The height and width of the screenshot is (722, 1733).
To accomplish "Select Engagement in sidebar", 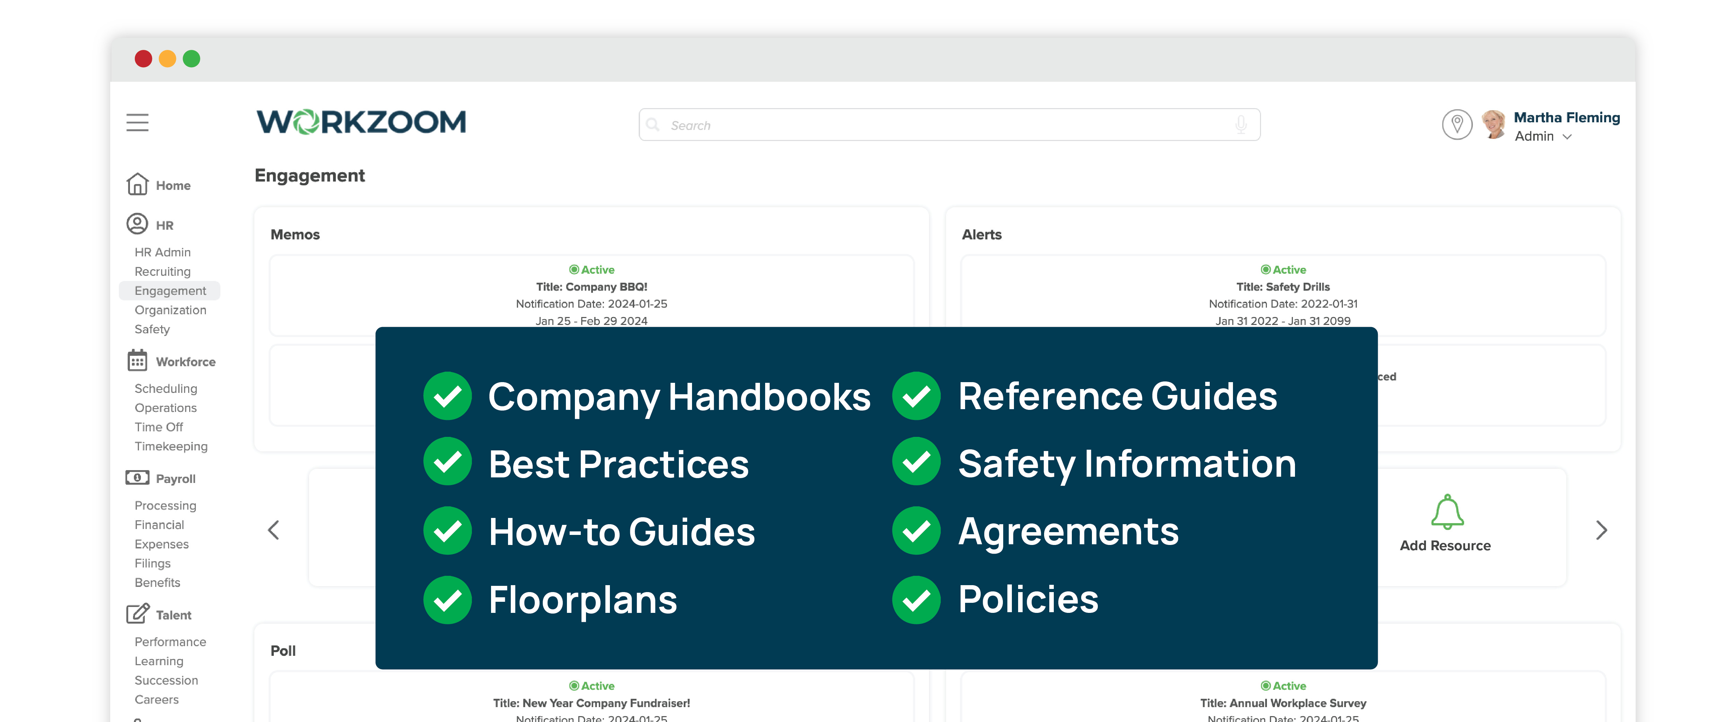I will tap(169, 291).
